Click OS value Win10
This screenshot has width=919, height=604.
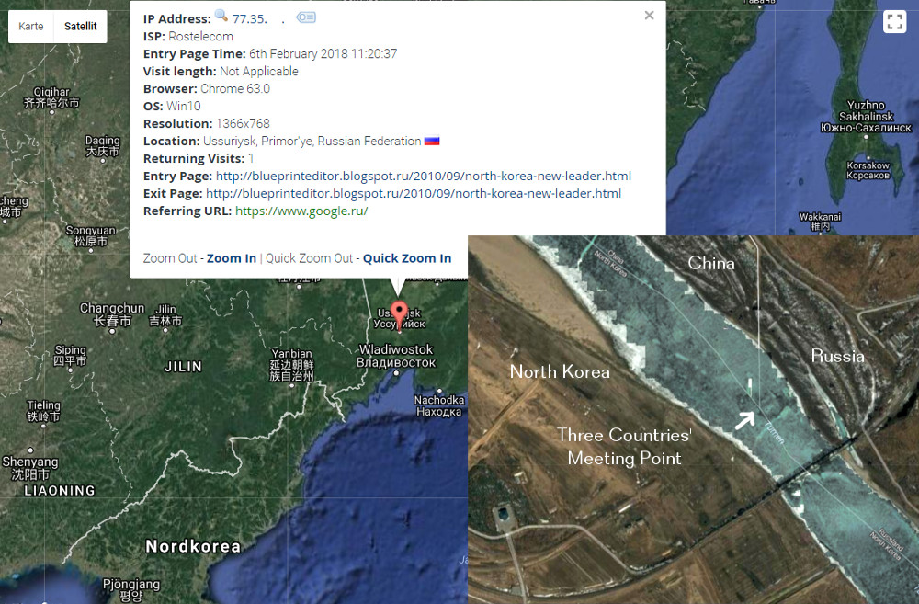click(184, 106)
